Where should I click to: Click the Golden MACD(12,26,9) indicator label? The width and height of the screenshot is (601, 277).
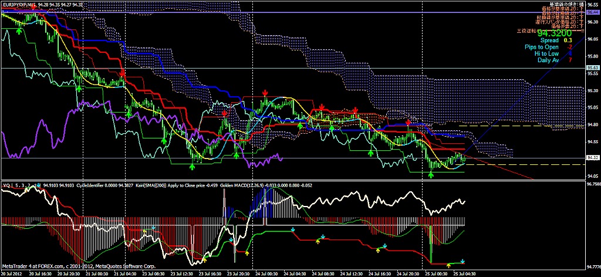click(241, 185)
